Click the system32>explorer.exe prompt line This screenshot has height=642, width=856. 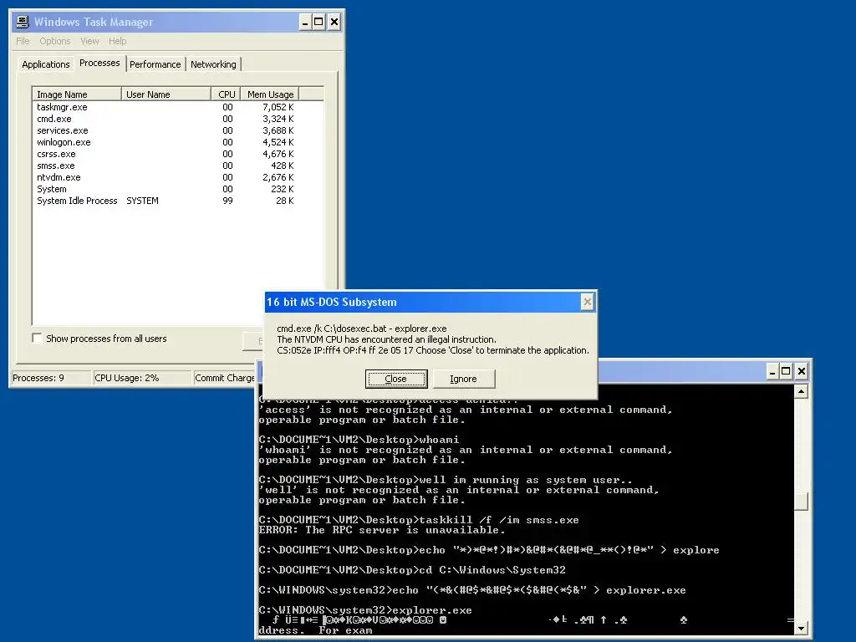[x=365, y=610]
